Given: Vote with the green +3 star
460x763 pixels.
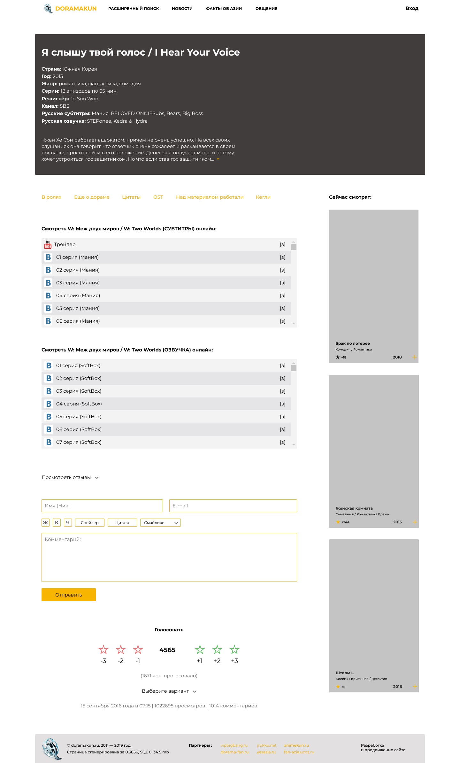Looking at the screenshot, I should (x=234, y=649).
